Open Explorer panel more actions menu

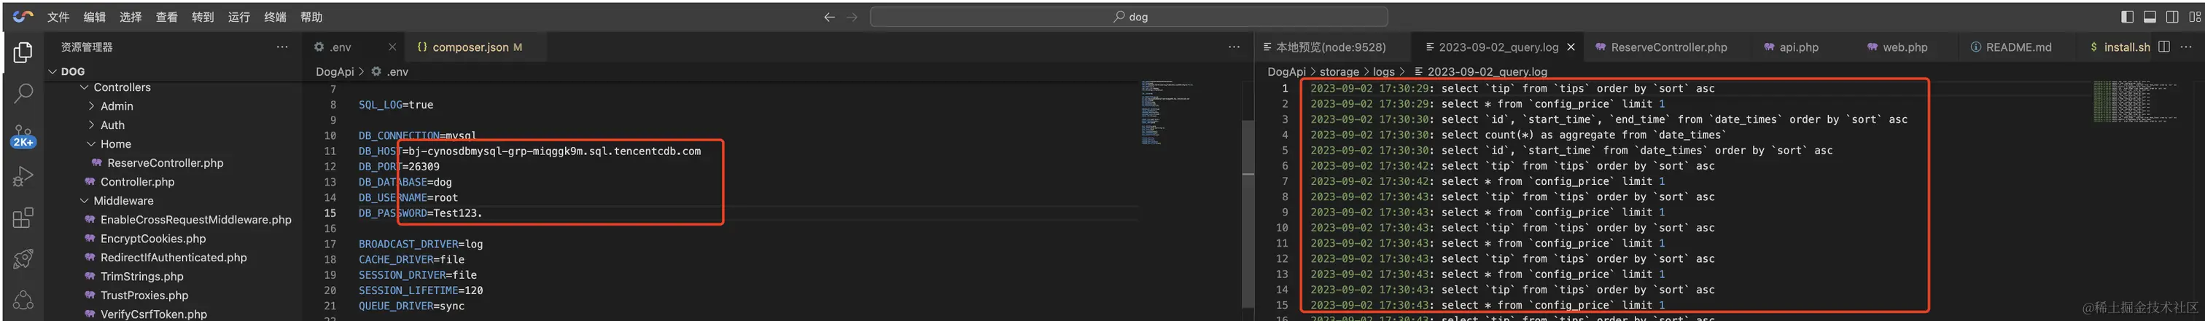tap(281, 47)
